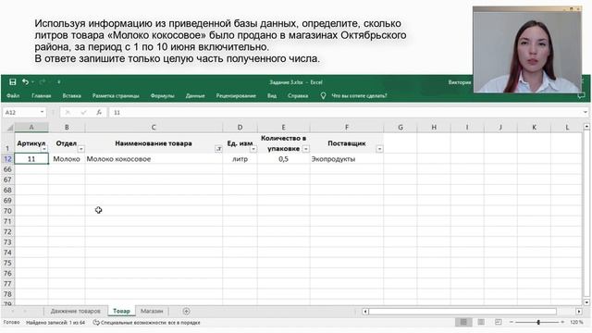Select the Товар sheet tab
This screenshot has width=592, height=333.
(121, 311)
